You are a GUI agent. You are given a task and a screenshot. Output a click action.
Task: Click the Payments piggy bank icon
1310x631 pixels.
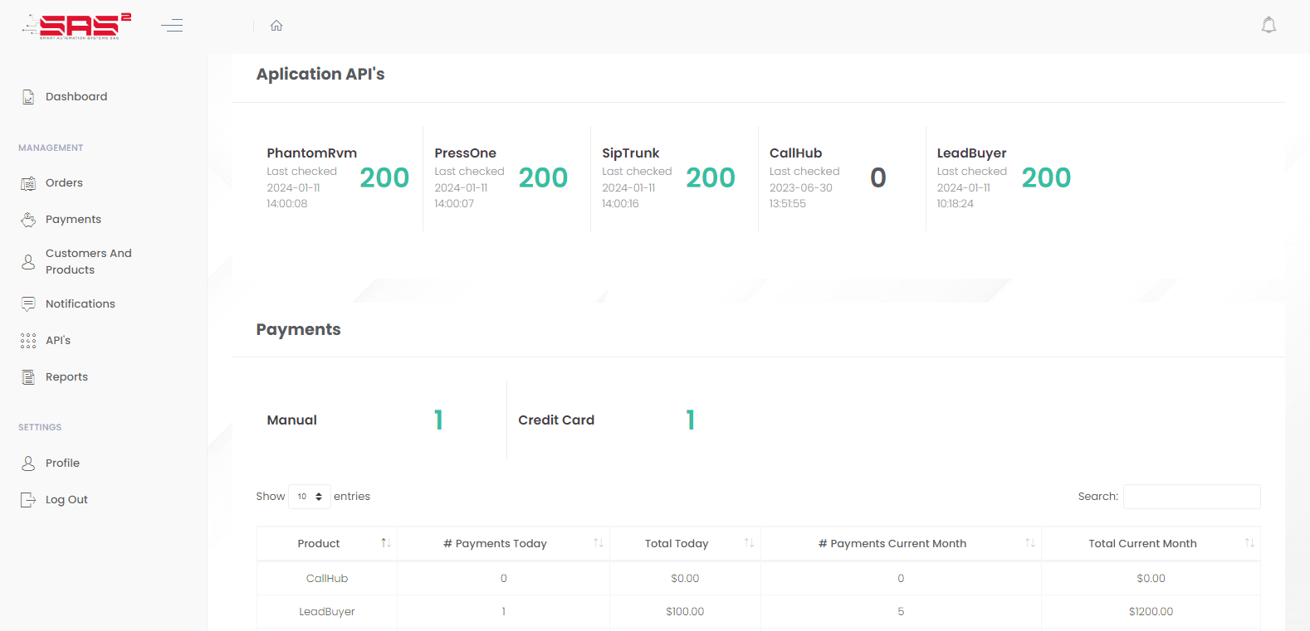tap(28, 220)
